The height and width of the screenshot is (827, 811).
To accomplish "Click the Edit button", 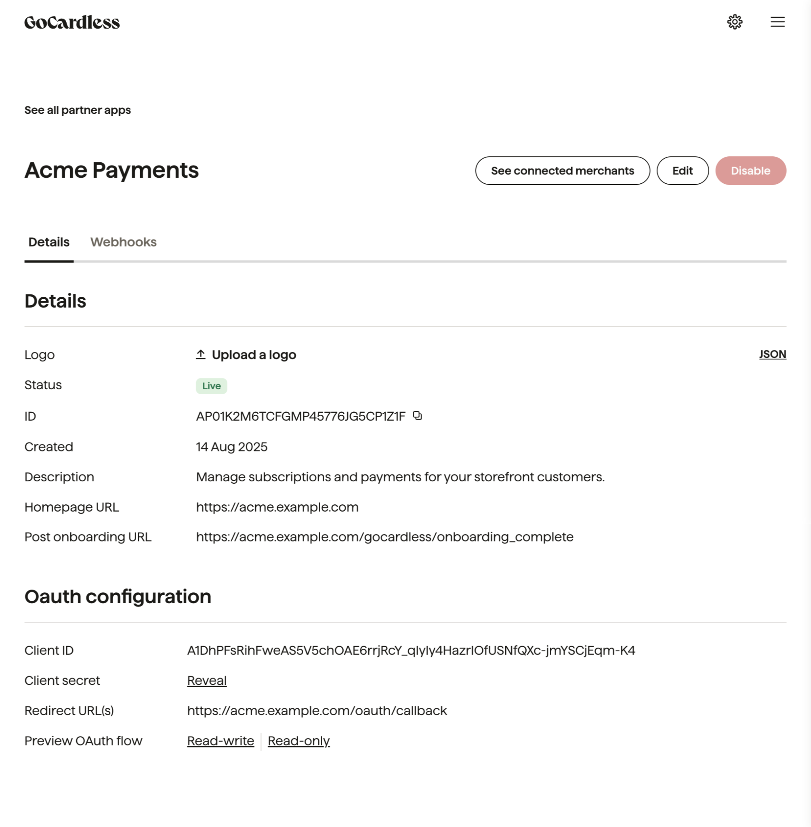I will (x=683, y=170).
